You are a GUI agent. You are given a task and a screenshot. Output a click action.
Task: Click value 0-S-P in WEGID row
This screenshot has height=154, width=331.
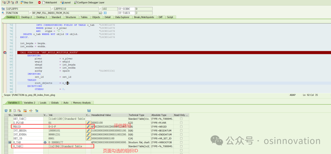click(67, 126)
